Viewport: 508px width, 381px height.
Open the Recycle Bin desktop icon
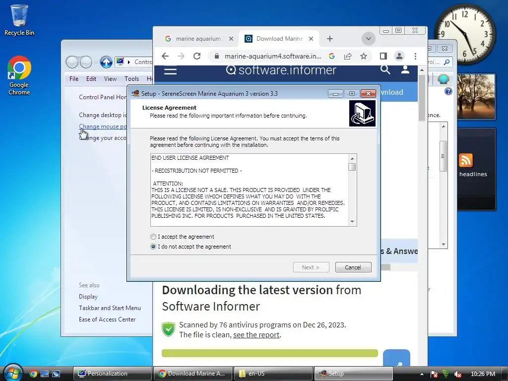point(19,20)
